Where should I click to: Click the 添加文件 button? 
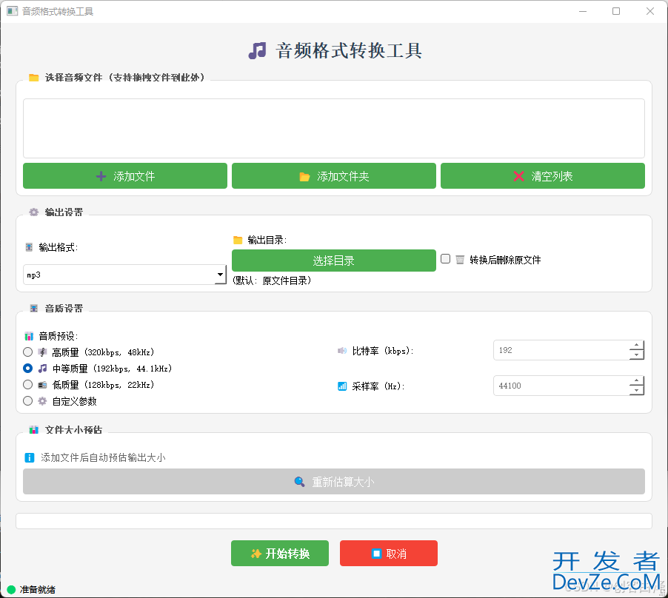[125, 176]
